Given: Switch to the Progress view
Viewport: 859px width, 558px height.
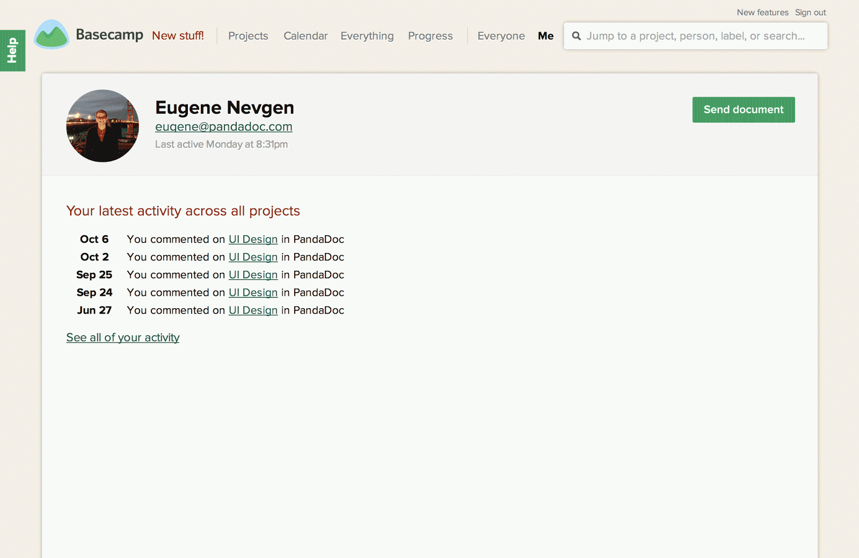Looking at the screenshot, I should 430,36.
